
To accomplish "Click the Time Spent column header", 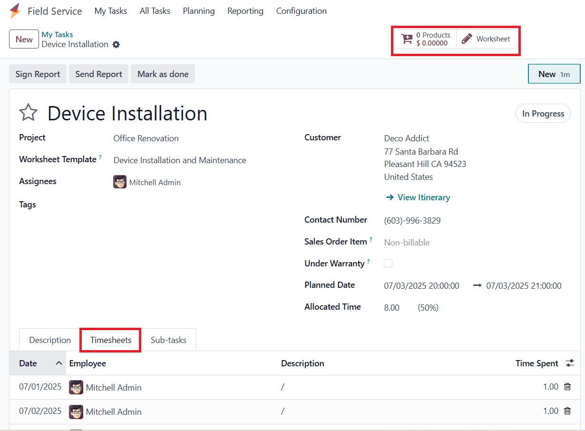I will click(537, 363).
